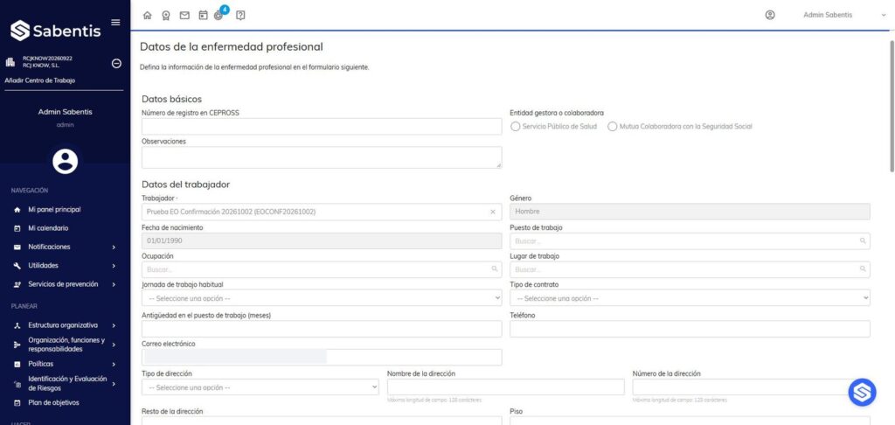The width and height of the screenshot is (895, 425).
Task: Focus the Número de la dirección field
Action: click(x=751, y=387)
